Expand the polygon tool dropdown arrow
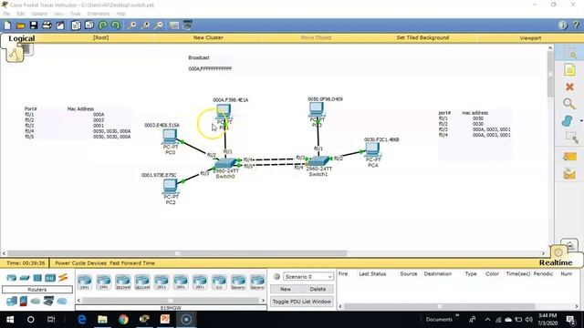The height and width of the screenshot is (328, 584). (x=581, y=121)
